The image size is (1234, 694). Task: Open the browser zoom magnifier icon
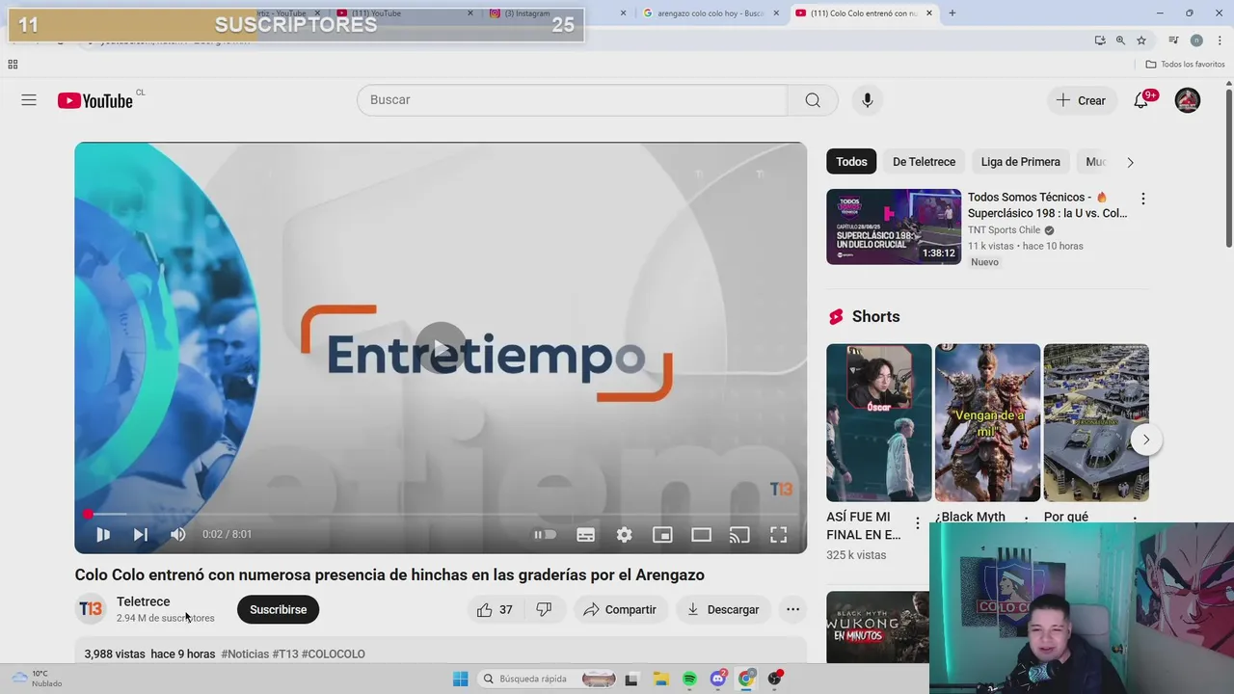pyautogui.click(x=1120, y=40)
